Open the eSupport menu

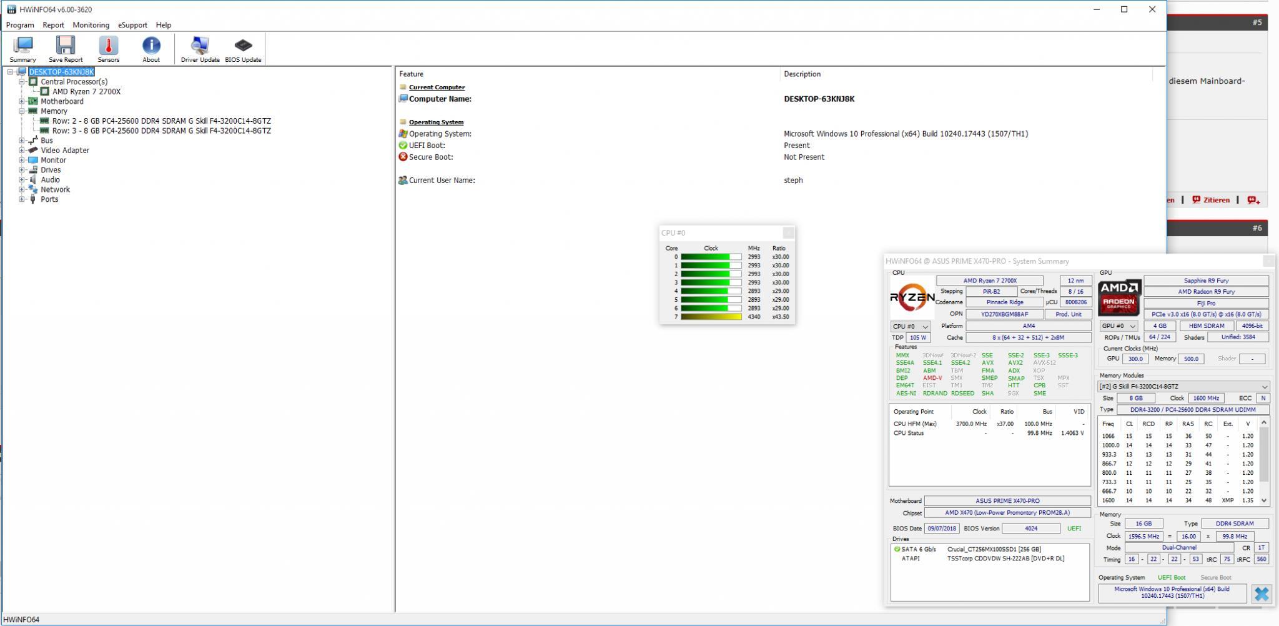coord(132,25)
